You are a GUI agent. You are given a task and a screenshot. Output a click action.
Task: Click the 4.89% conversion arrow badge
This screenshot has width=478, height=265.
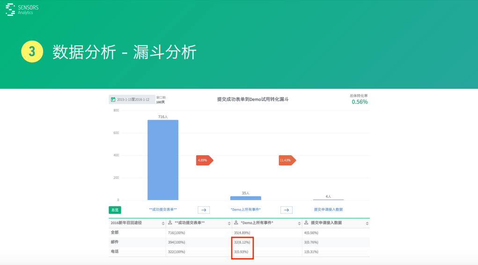204,160
